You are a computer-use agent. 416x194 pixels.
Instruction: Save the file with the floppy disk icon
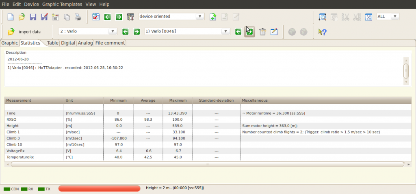coord(33,17)
